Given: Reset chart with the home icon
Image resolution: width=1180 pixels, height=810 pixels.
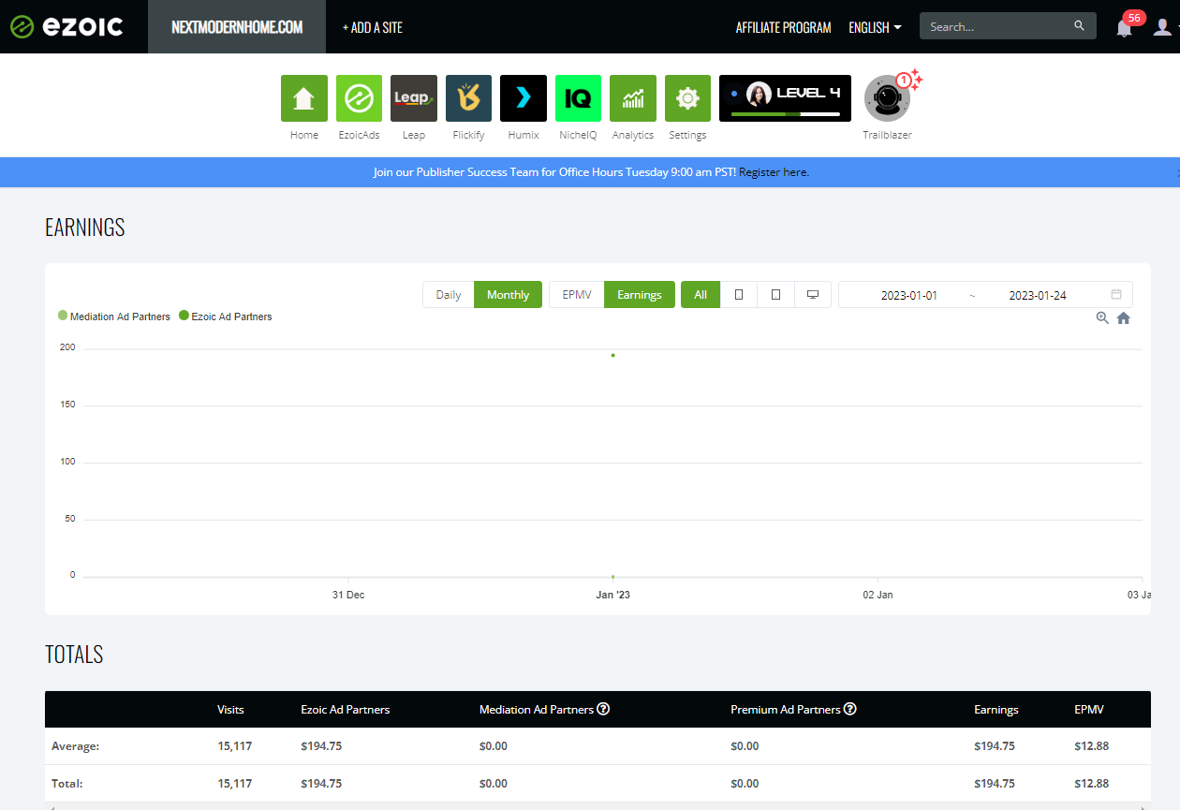Looking at the screenshot, I should coord(1124,318).
